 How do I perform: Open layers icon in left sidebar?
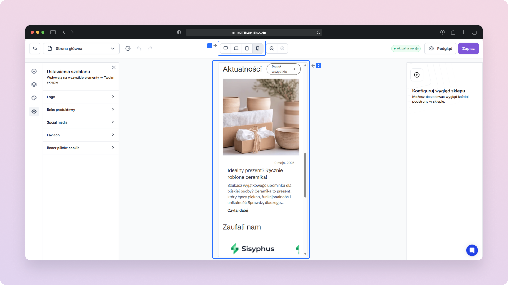[x=34, y=84]
